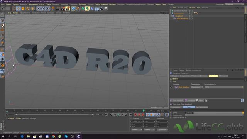Open Объекты menu in Object Manager
247x139 pixels.
click(192, 8)
